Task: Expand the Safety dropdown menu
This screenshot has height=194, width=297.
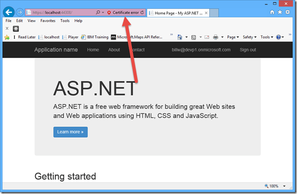Action: point(249,37)
